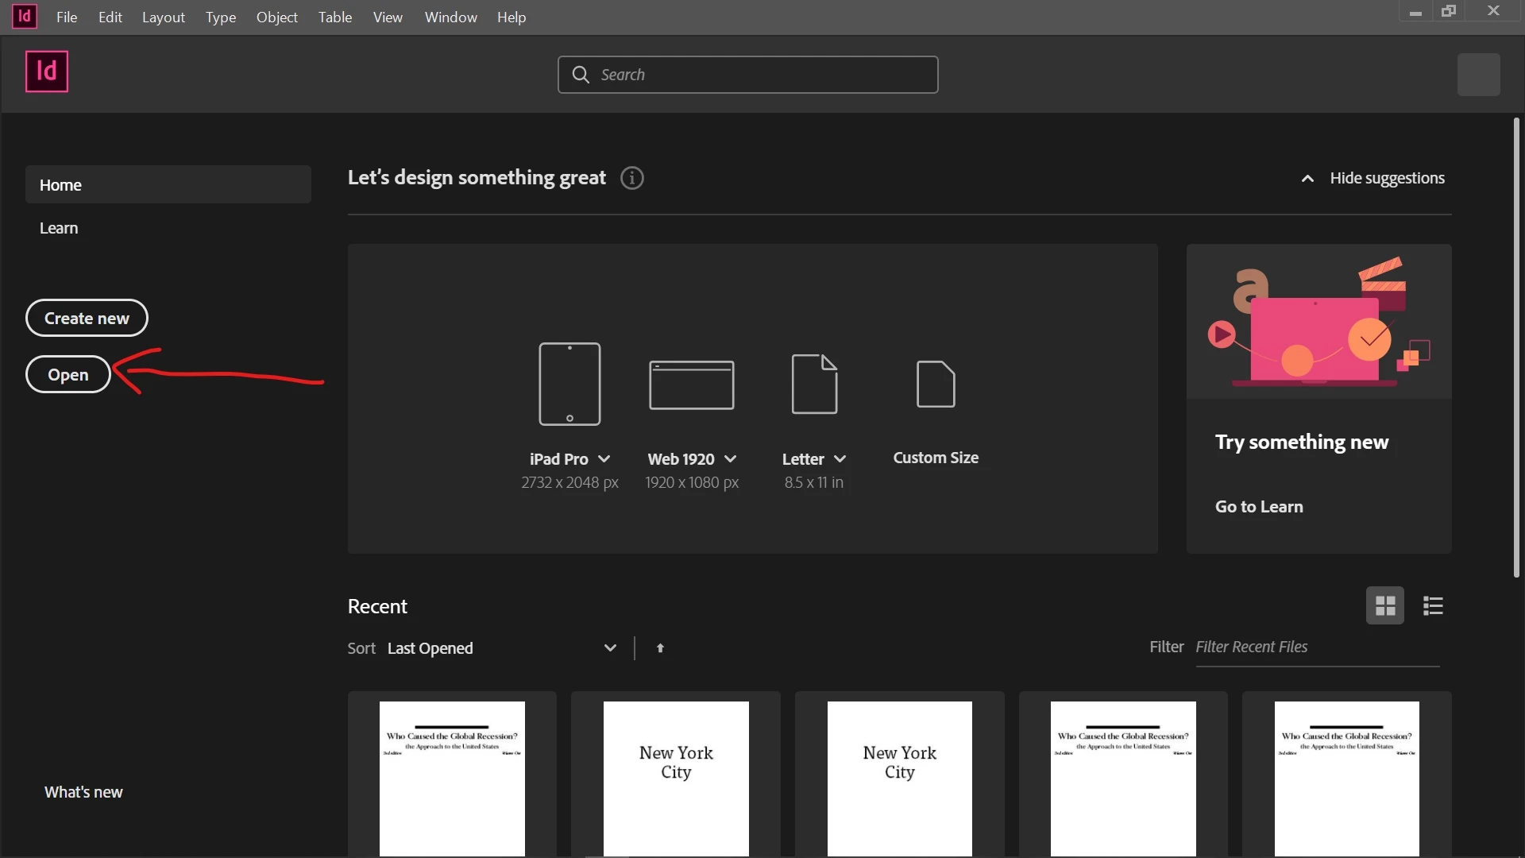Click the info icon beside the heading
The width and height of the screenshot is (1525, 858).
tap(632, 178)
